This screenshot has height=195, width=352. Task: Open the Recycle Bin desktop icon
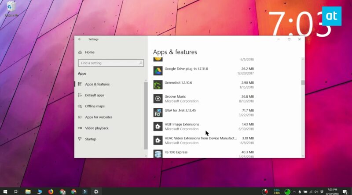coord(11,9)
